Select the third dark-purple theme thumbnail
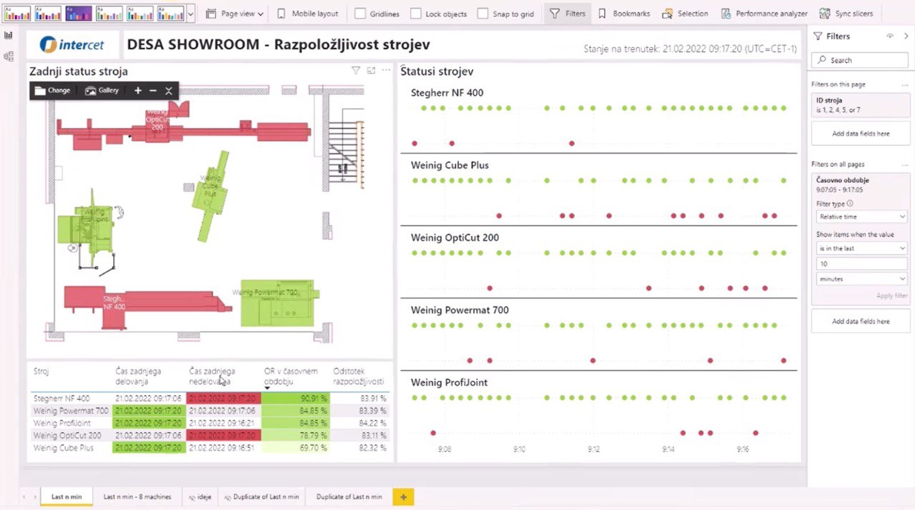Screen dimensions: 915x510 pyautogui.click(x=79, y=13)
